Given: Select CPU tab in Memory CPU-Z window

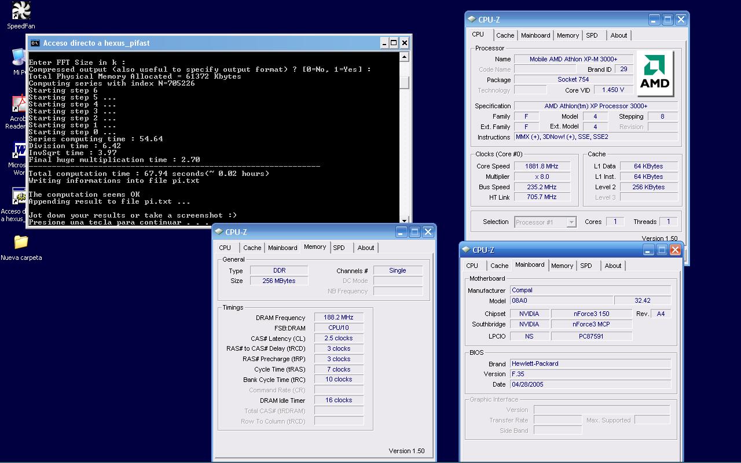Looking at the screenshot, I should pyautogui.click(x=225, y=248).
